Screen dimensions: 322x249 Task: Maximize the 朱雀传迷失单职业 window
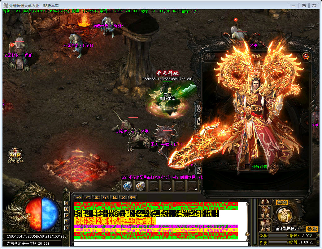(304, 6)
